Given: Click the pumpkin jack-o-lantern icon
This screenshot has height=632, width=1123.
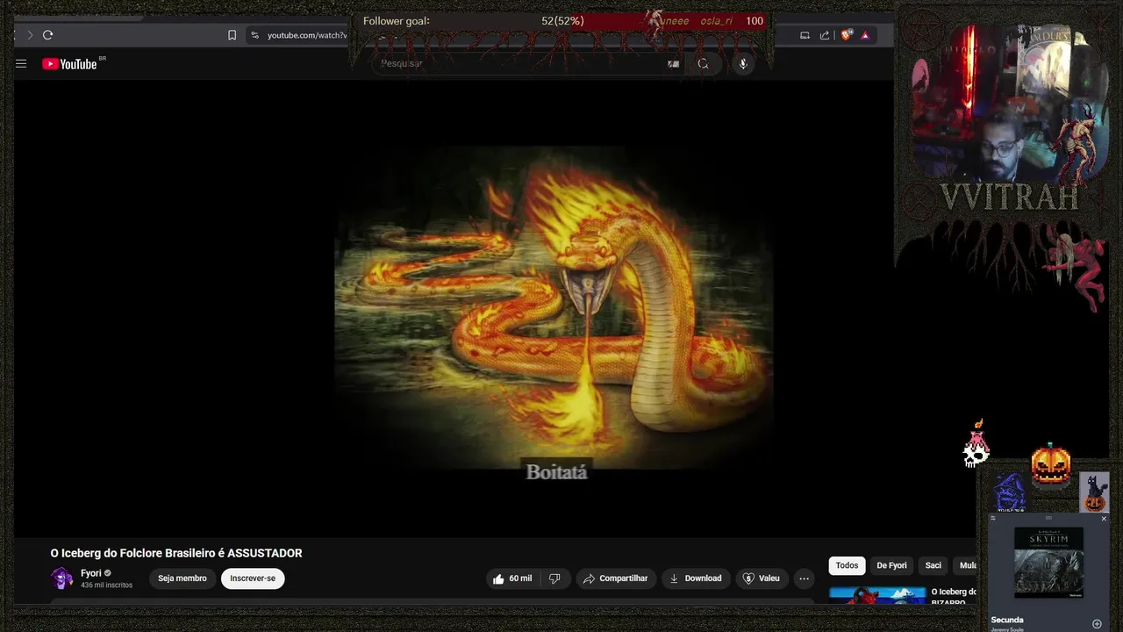Looking at the screenshot, I should (x=1051, y=464).
